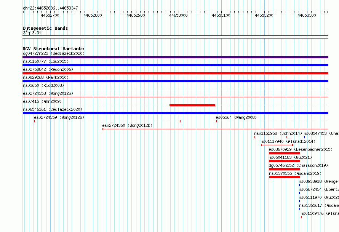Image resolution: width=339 pixels, height=232 pixels.
Task: Click the blue nsv1160777 variant bar
Action: [175, 65]
